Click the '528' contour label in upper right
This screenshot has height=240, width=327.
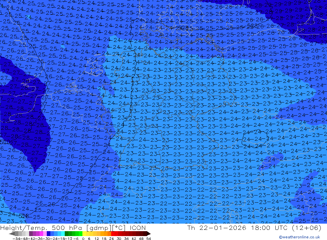pyautogui.click(x=252, y=26)
